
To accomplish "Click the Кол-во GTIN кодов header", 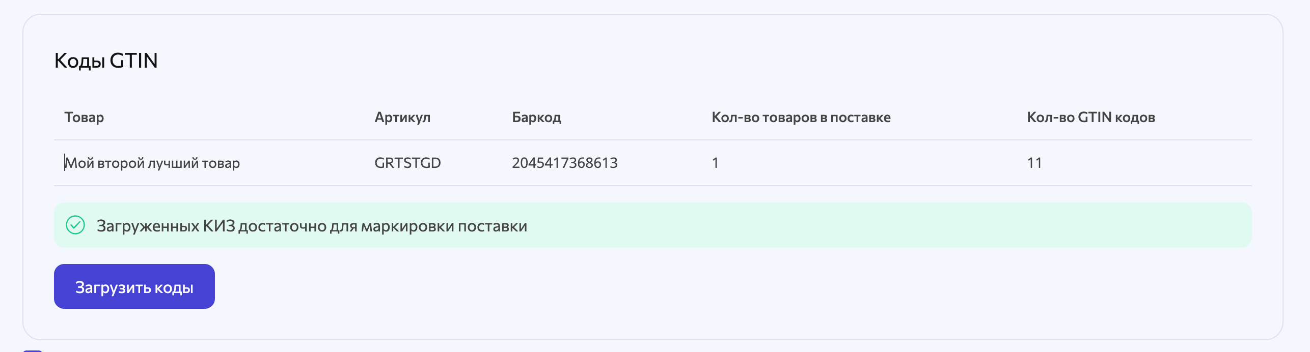I will tap(1090, 118).
